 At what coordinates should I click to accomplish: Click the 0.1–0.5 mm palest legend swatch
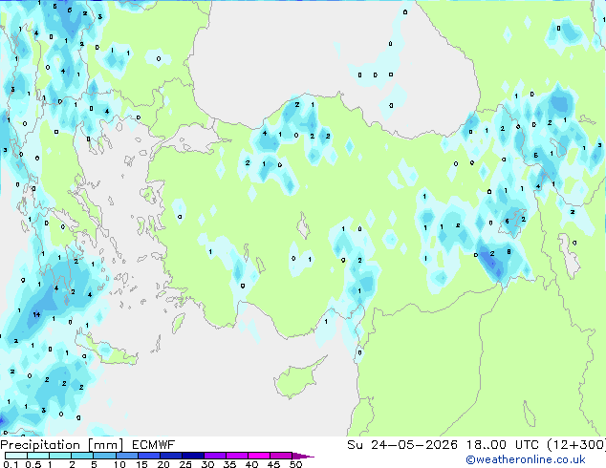pos(16,456)
